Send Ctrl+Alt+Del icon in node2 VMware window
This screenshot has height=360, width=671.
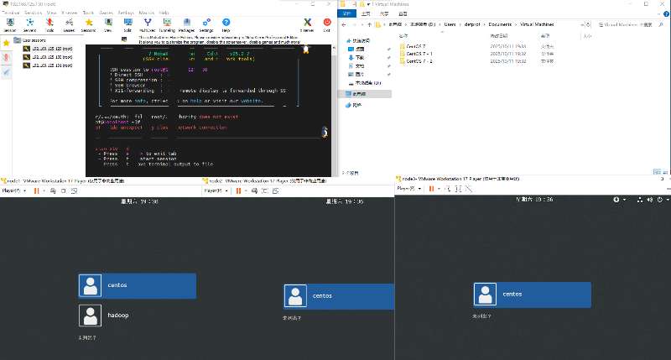tap(254, 190)
